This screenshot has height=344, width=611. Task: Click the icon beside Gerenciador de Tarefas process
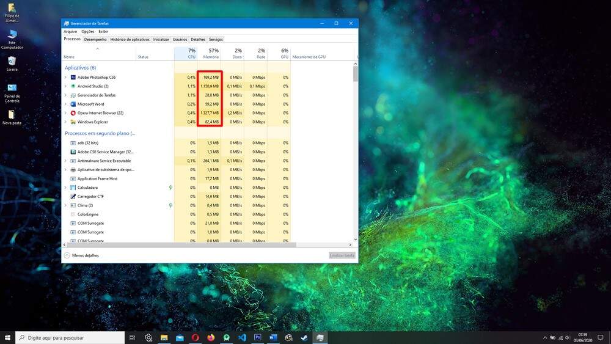point(73,95)
